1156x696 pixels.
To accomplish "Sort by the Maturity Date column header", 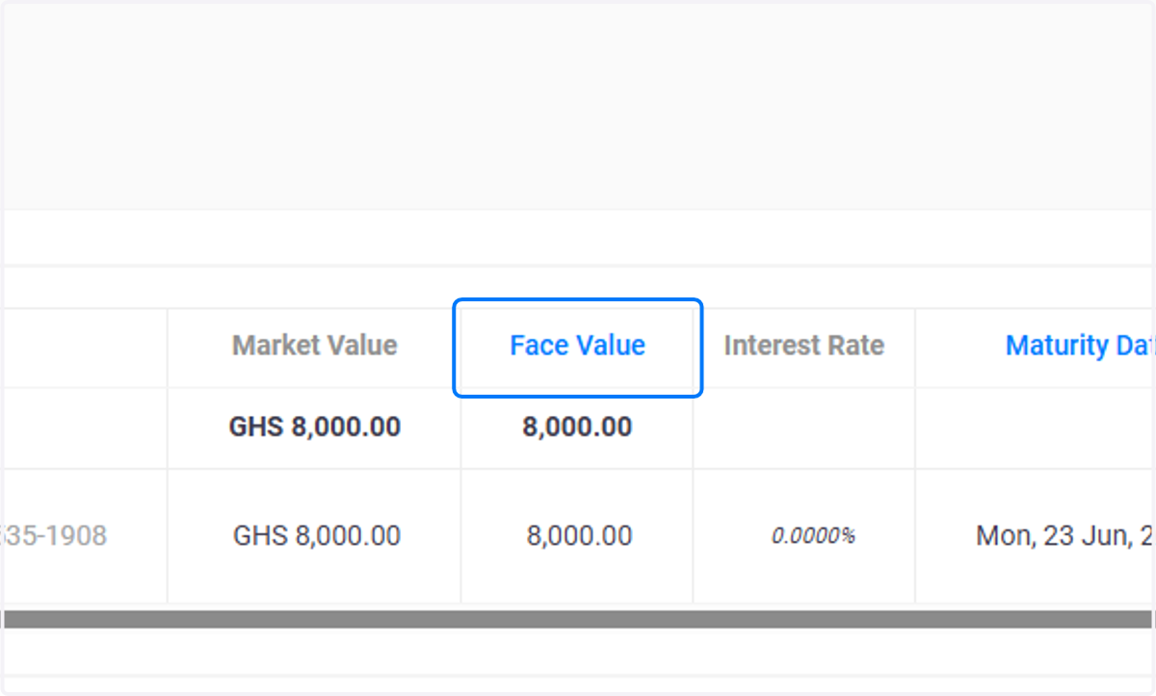I will click(1080, 346).
